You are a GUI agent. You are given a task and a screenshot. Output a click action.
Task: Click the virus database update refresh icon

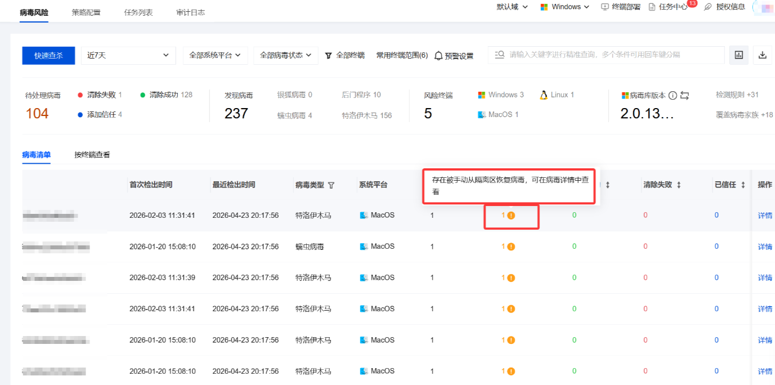(x=684, y=96)
